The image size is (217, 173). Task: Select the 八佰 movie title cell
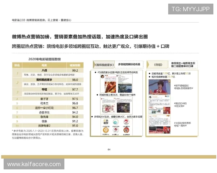tap(44, 70)
